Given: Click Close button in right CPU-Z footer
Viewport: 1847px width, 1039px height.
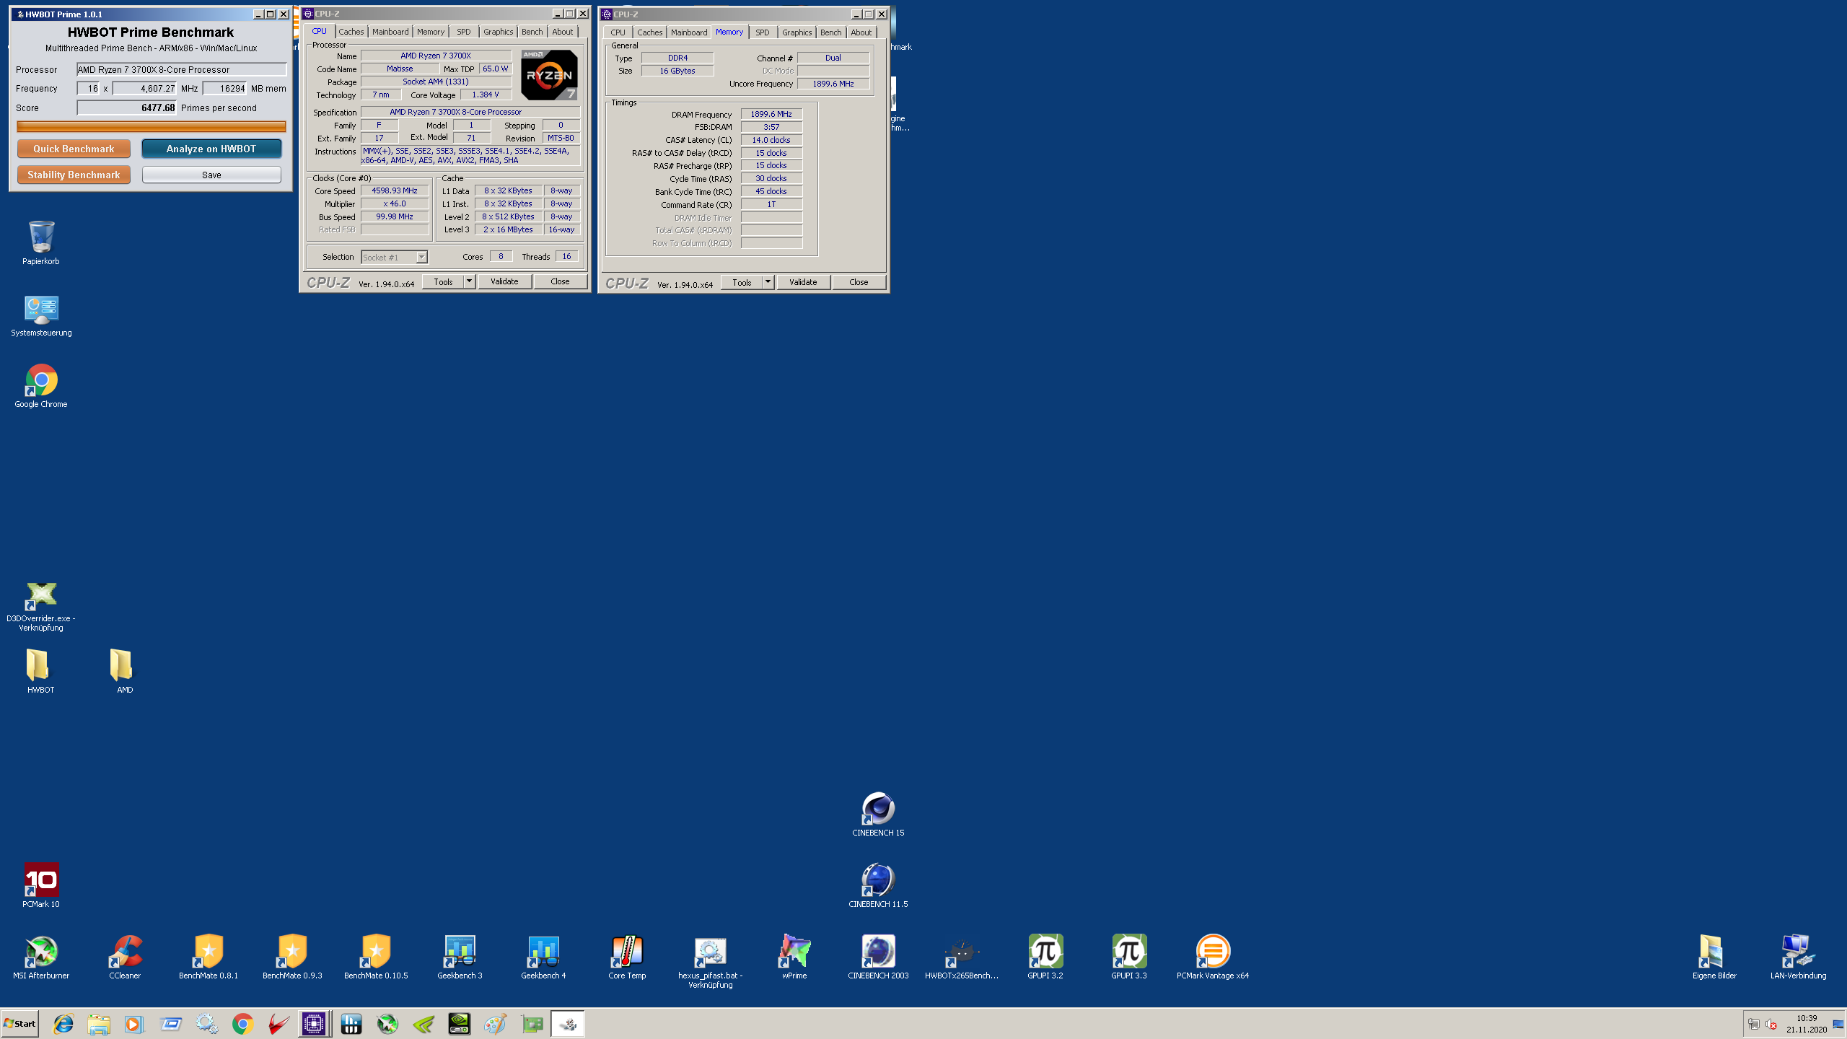Looking at the screenshot, I should point(859,282).
